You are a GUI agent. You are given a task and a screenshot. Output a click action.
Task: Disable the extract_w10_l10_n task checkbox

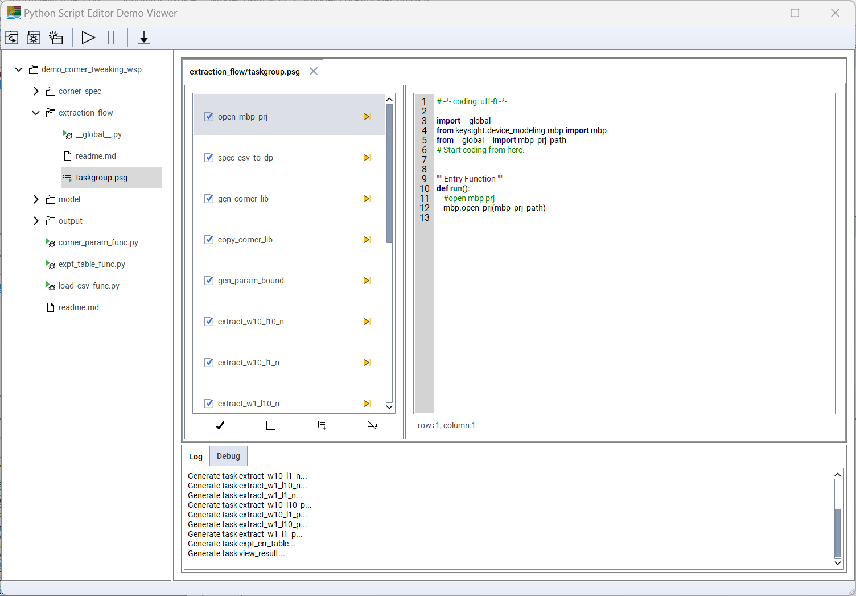pos(209,322)
